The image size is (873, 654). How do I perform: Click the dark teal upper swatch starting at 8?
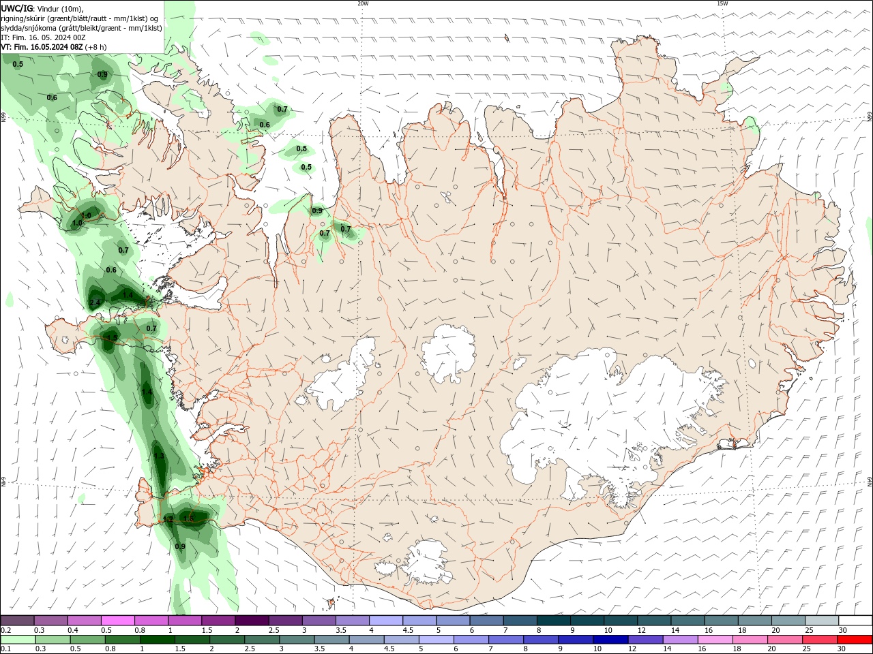[554, 621]
